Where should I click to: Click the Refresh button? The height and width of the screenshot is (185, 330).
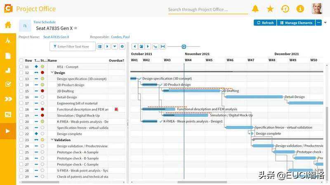264,23
